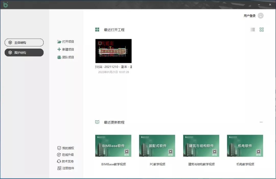The width and height of the screenshot is (276, 179).
Task: Select the 主体结构 tab
Action: [x=24, y=42]
